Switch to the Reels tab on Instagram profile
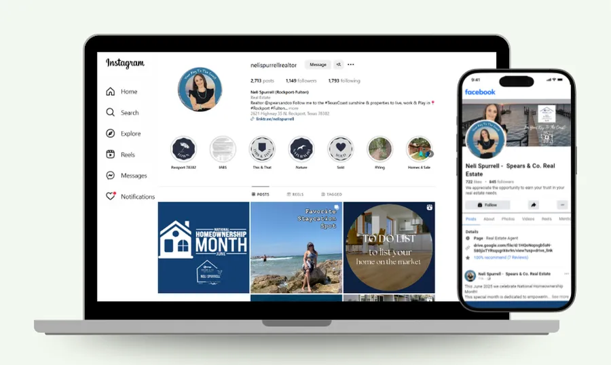 point(295,194)
